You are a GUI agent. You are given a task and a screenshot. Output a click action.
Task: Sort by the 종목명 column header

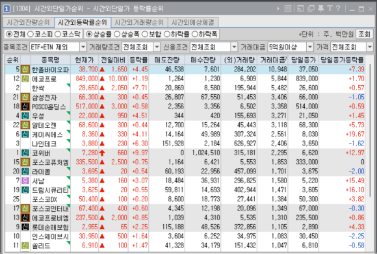[51, 60]
